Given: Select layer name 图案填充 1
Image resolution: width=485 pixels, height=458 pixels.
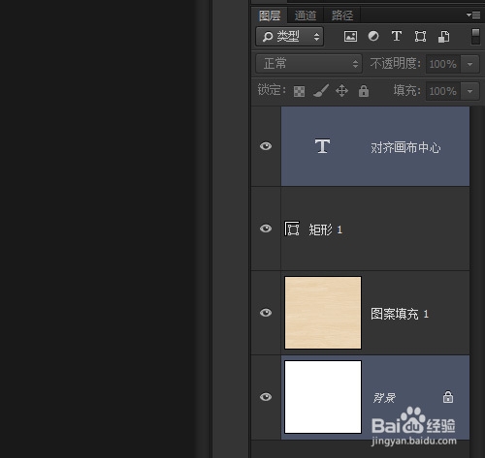Looking at the screenshot, I should pyautogui.click(x=400, y=314).
